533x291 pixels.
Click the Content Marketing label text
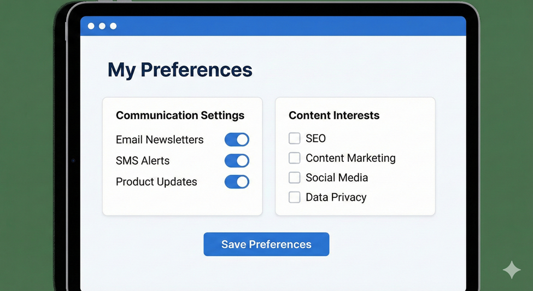coord(350,158)
